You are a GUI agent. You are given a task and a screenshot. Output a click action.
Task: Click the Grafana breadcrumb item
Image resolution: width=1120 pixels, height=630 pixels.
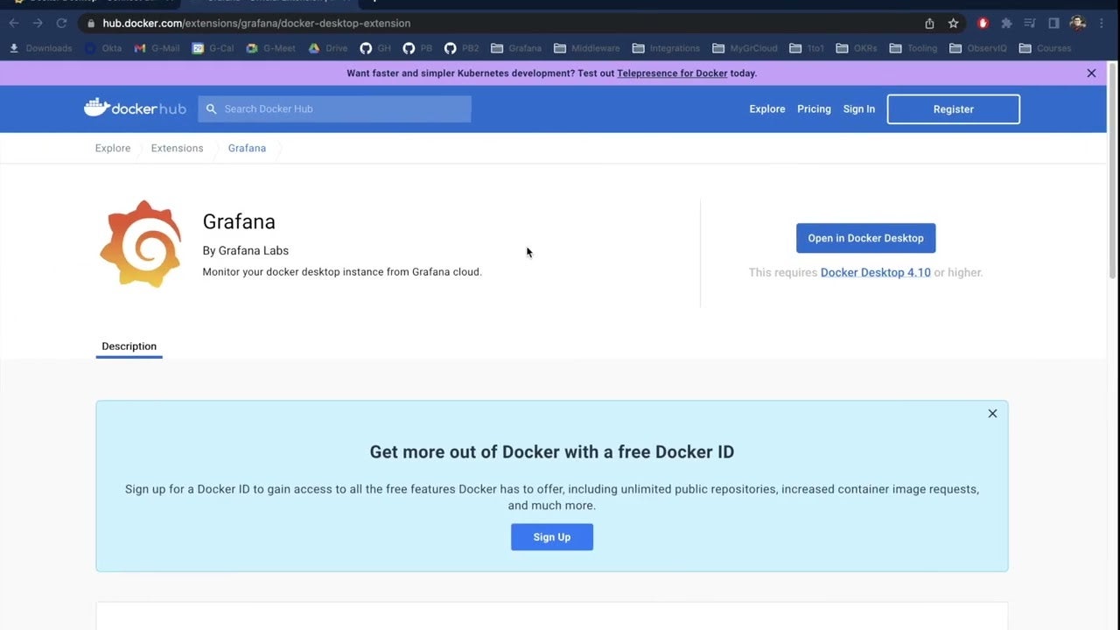point(247,148)
